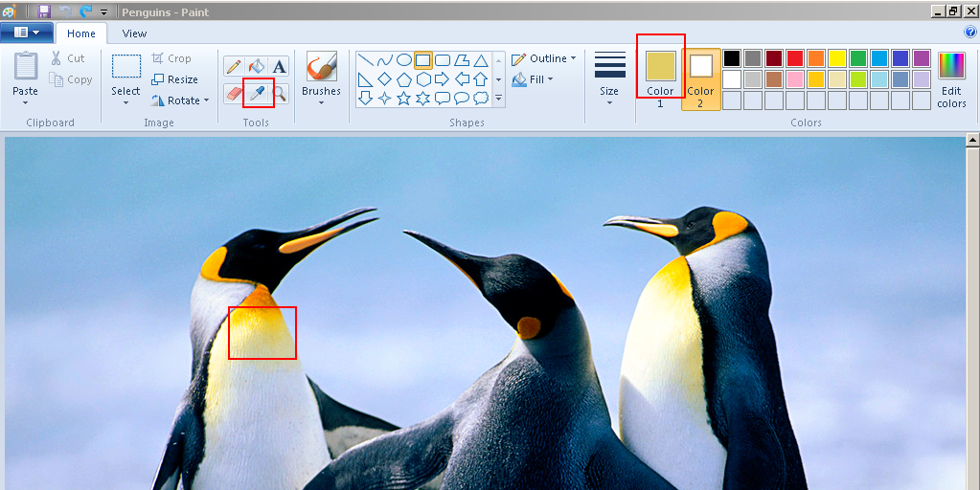
Task: Open the Edit colors dialog
Action: pyautogui.click(x=952, y=79)
